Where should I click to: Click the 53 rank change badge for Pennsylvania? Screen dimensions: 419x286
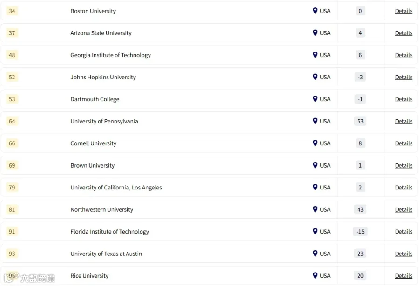pos(360,121)
